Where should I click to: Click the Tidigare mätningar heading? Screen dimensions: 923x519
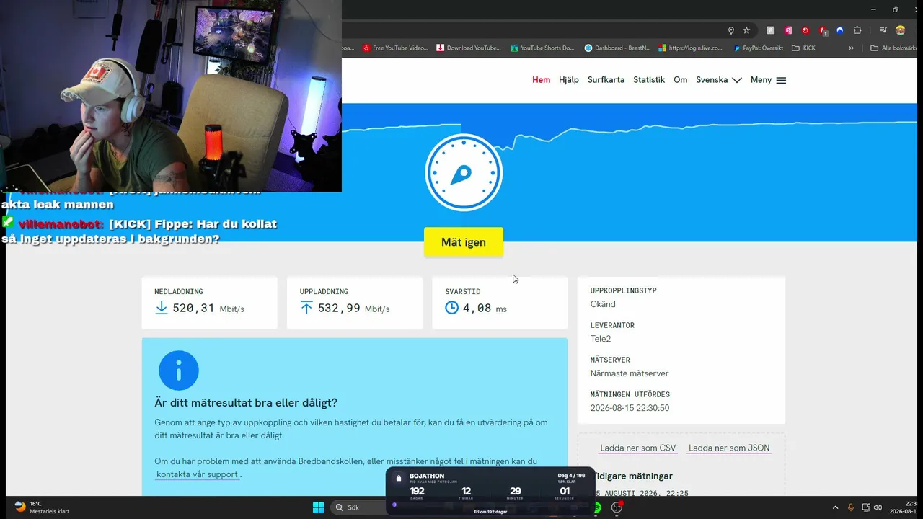[632, 476]
